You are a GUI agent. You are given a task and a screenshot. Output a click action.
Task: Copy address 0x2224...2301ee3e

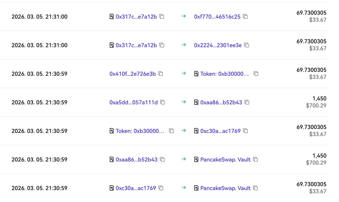tap(247, 45)
